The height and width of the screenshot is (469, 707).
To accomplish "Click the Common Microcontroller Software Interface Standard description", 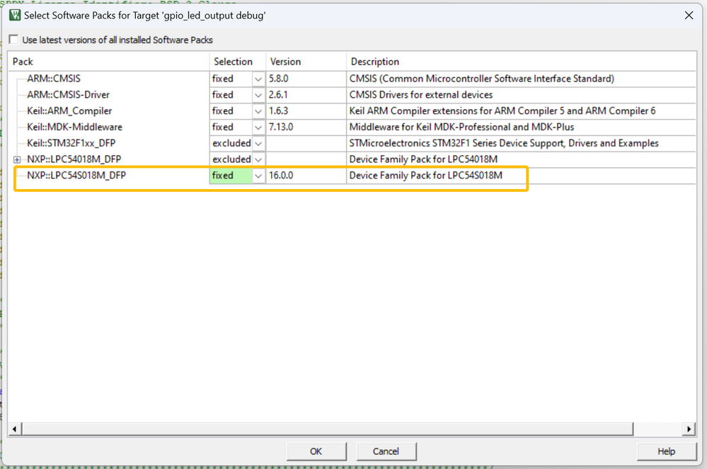I will [481, 79].
